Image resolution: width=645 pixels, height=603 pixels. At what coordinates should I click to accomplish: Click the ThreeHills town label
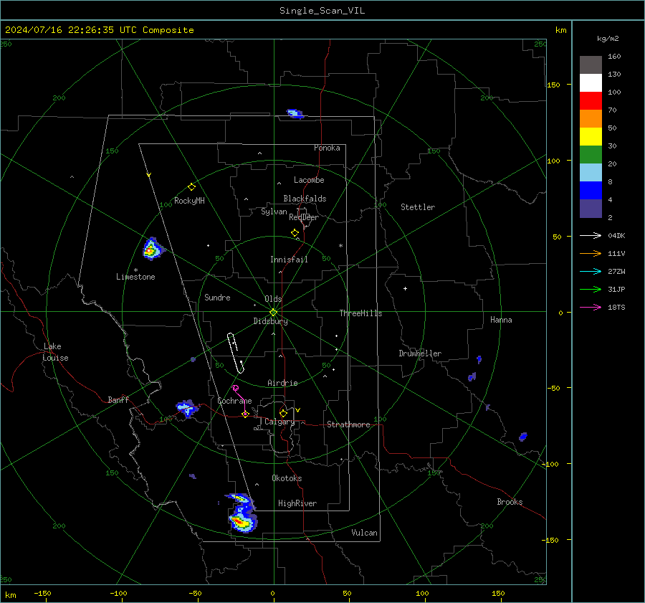(x=360, y=313)
